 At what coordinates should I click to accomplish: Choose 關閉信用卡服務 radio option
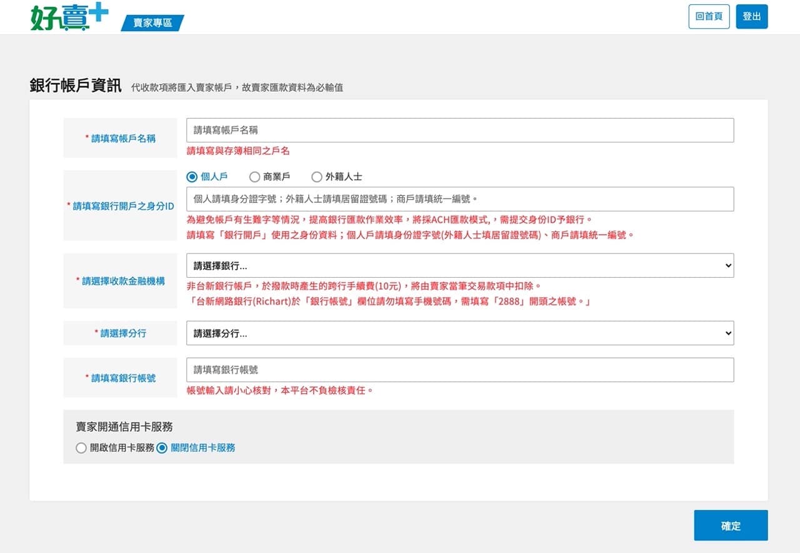coord(162,448)
